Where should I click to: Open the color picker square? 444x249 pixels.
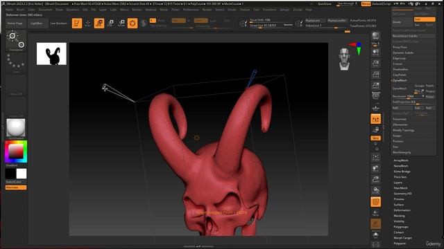click(16, 151)
